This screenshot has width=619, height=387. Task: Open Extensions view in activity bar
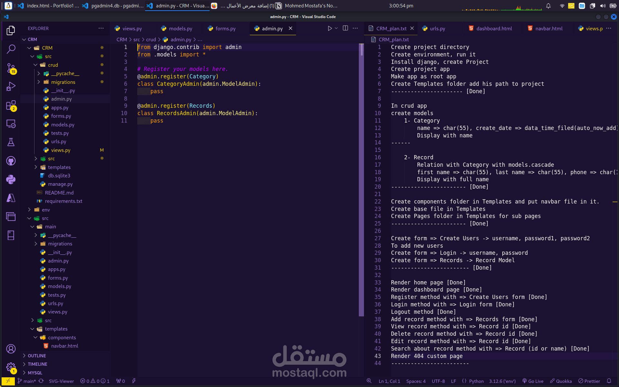coord(11,105)
